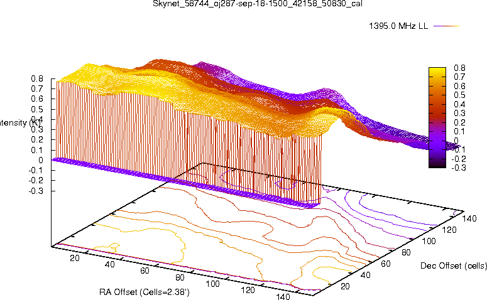Click the 0 tick label on the intensity axis
The width and height of the screenshot is (487, 300).
coord(41,160)
